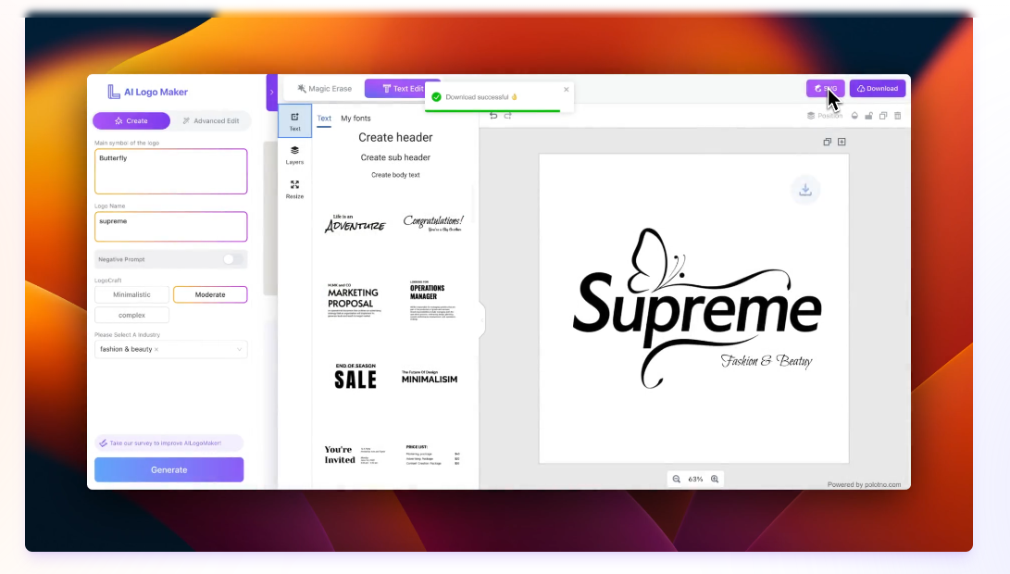Select the Fashion & Beauty tagline on canvas
The width and height of the screenshot is (1010, 574).
[766, 361]
